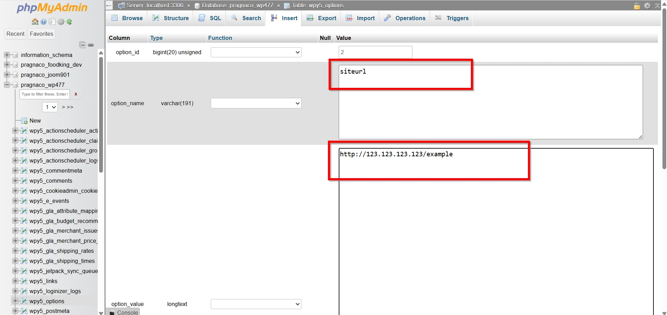Sort by the Type column header
The image size is (667, 315).
click(156, 38)
